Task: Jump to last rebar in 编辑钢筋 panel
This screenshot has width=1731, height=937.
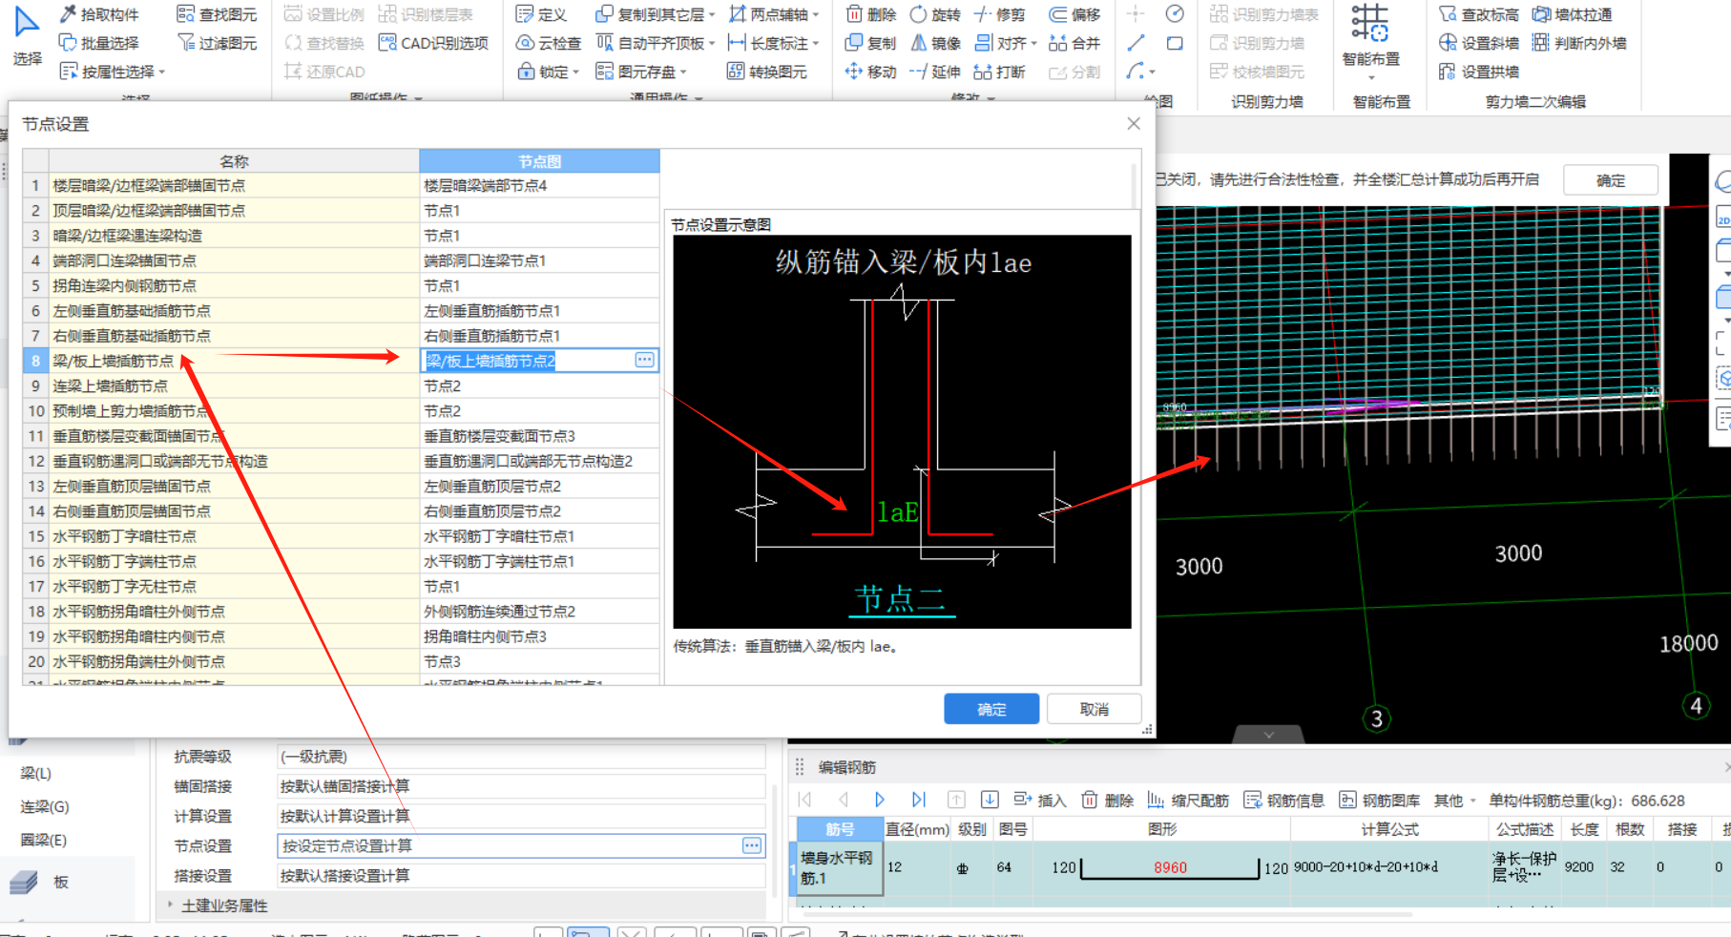Action: tap(918, 800)
